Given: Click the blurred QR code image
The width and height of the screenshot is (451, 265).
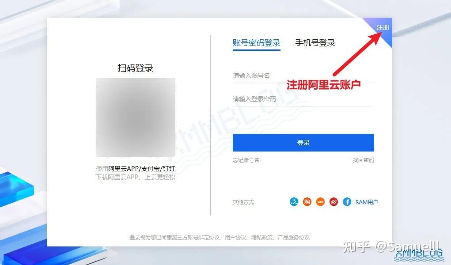Looking at the screenshot, I should tap(136, 117).
